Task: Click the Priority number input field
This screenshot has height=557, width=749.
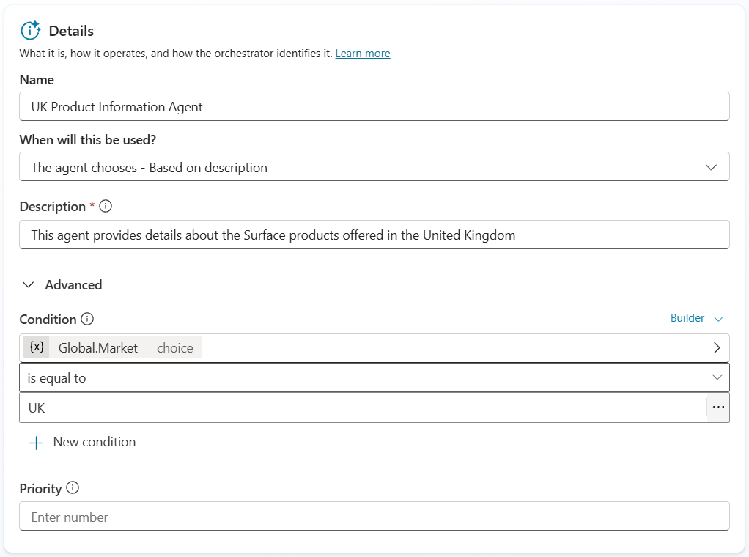Action: (x=374, y=517)
